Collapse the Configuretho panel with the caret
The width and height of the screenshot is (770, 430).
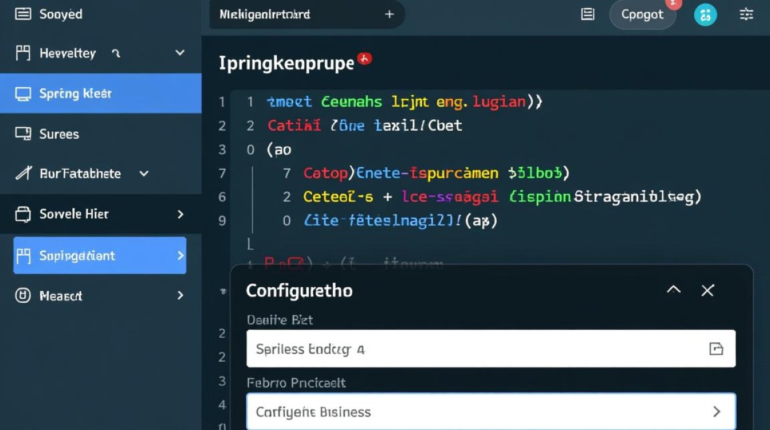point(674,290)
